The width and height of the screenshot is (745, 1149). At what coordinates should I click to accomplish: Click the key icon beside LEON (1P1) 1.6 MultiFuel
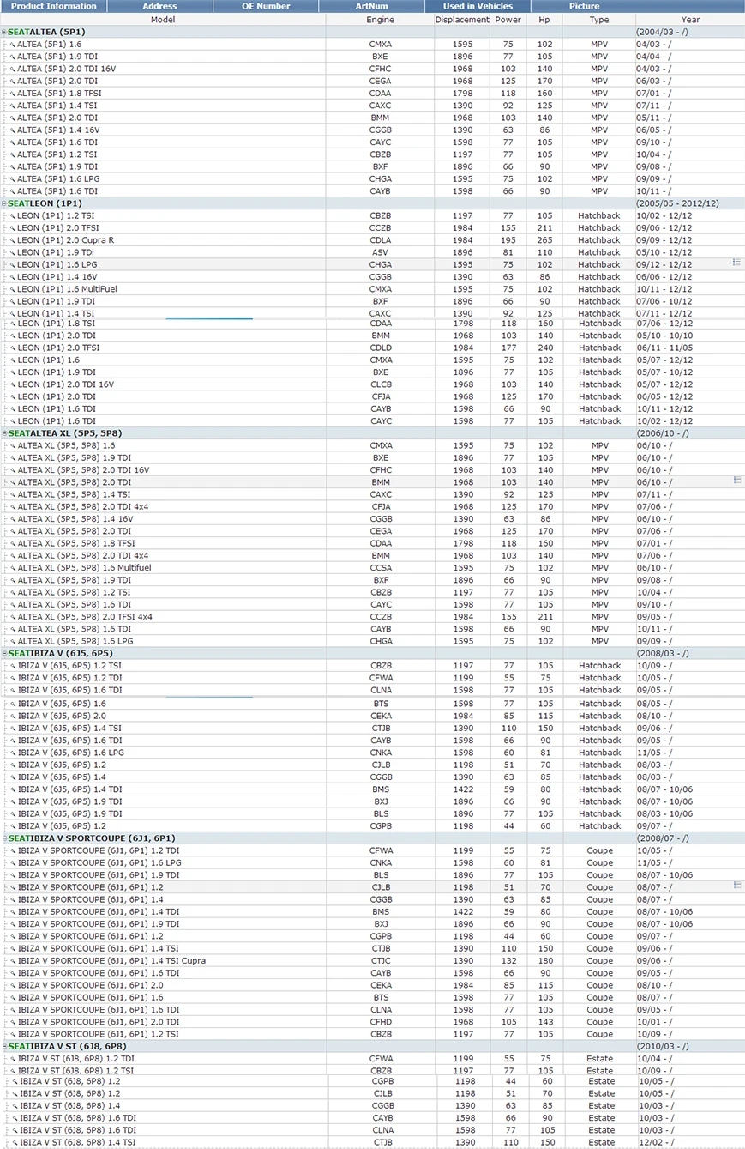click(x=13, y=289)
